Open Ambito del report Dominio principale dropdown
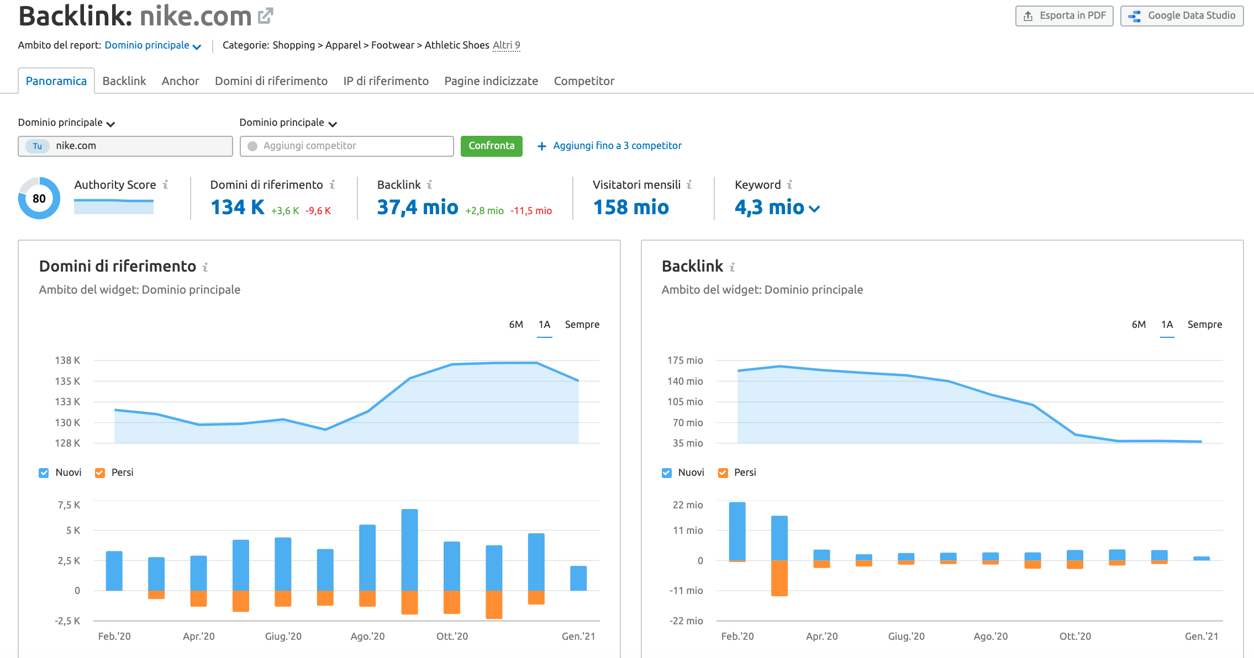The width and height of the screenshot is (1254, 658). pyautogui.click(x=153, y=45)
